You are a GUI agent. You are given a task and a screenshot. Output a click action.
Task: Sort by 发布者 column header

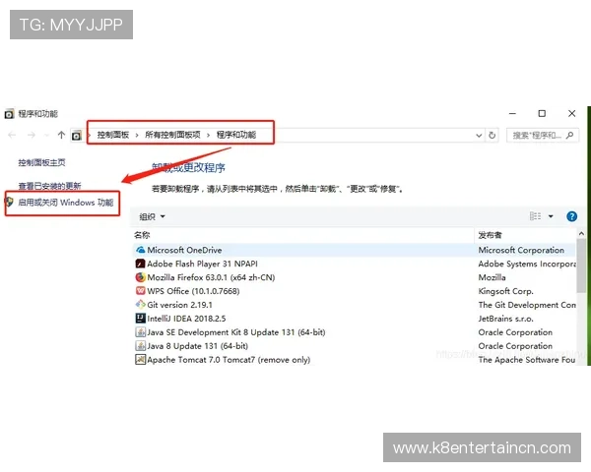(490, 235)
